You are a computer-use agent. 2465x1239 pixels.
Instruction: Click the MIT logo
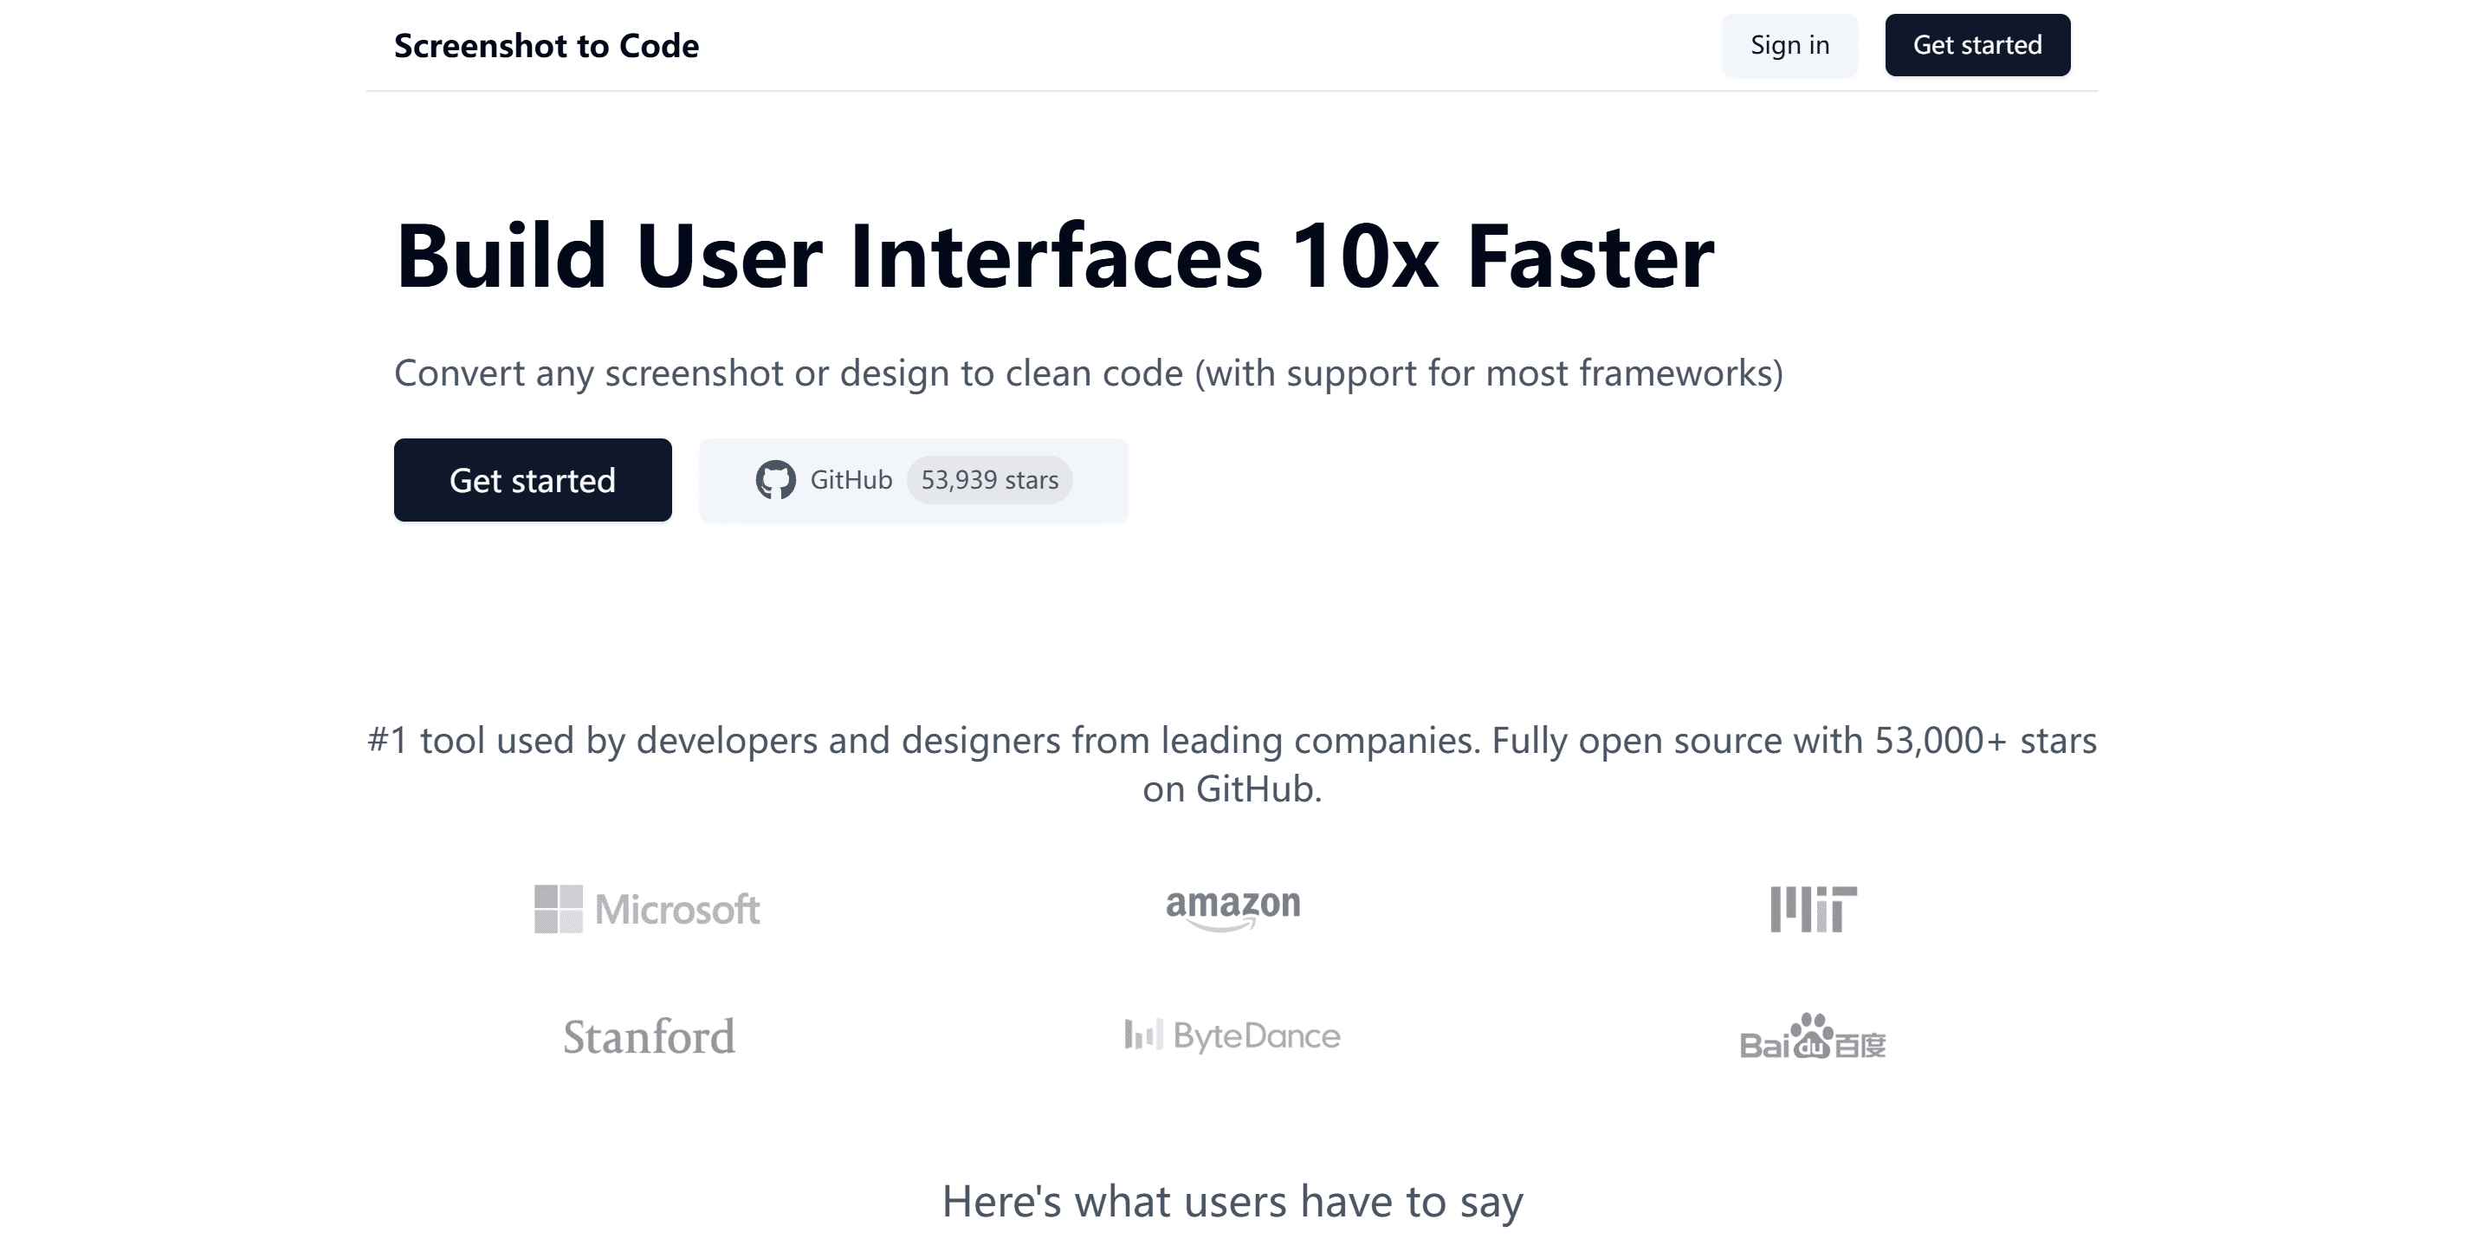pos(1813,909)
